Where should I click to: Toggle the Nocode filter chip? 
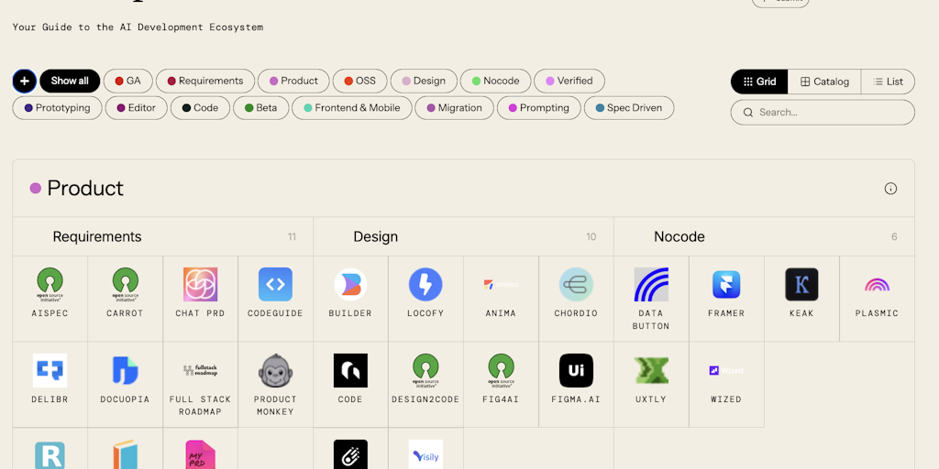point(496,81)
